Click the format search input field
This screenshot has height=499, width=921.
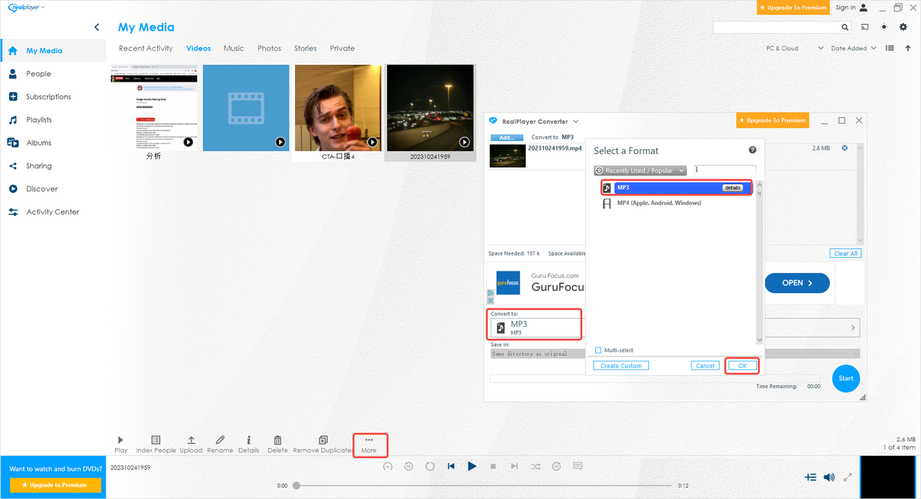pyautogui.click(x=725, y=171)
